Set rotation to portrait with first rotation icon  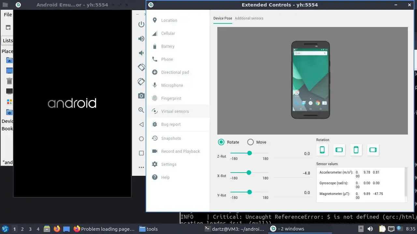point(322,150)
